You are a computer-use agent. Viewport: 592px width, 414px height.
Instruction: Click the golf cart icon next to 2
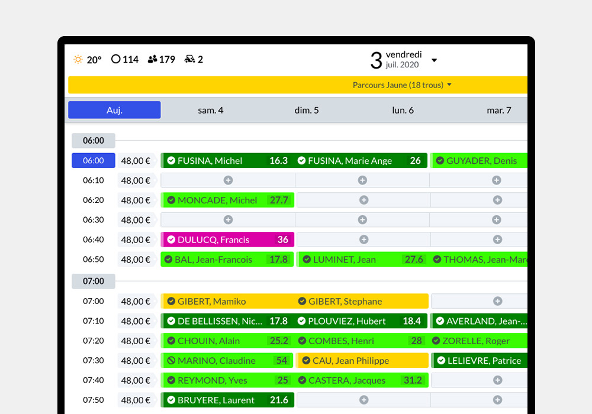click(x=189, y=59)
